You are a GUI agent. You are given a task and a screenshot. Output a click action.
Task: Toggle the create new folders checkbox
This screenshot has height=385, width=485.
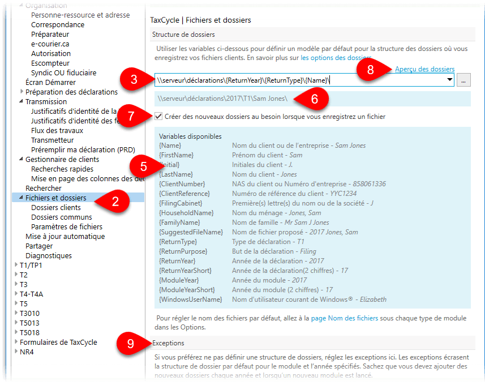pyautogui.click(x=158, y=117)
